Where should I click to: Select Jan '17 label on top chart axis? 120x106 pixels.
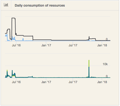click(46, 45)
